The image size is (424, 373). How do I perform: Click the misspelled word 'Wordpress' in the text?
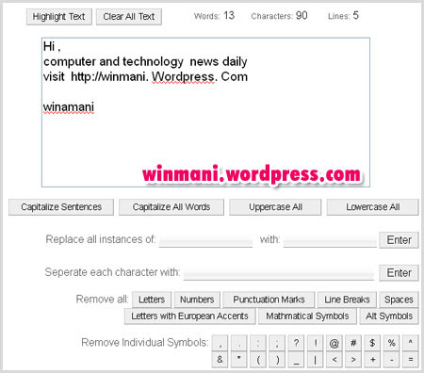click(183, 77)
